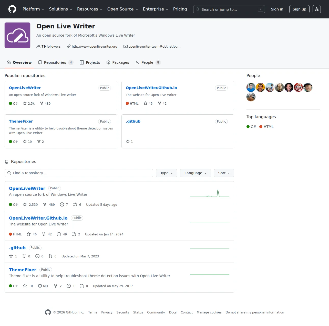Screen dimensions: 329x326
Task: Open the 49 issues of OpenLiveWriter.Github.io row
Action: pyautogui.click(x=62, y=234)
